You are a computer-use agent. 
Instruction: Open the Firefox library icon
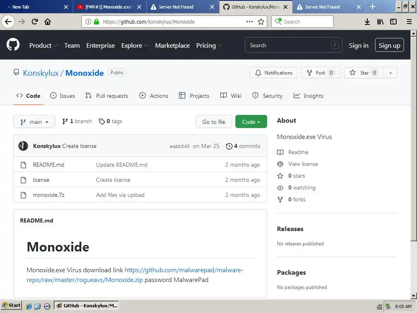coord(380,22)
